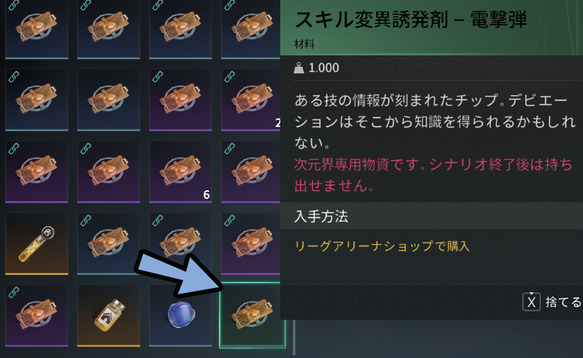
Task: Click the link icon on the chip above the yellow tube
Action: [x=14, y=149]
